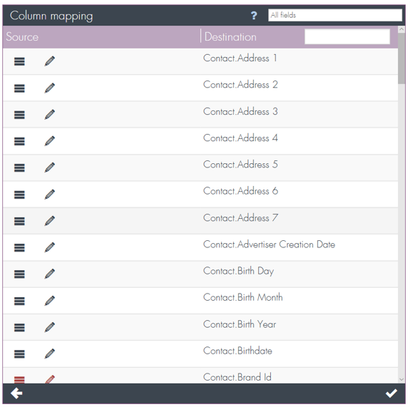
Task: Click the Source column header
Action: click(22, 37)
